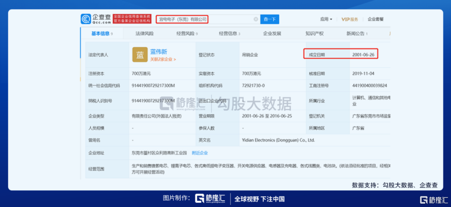
Task: Click the Qcc.com 企查查 logo
Action: (x=96, y=19)
